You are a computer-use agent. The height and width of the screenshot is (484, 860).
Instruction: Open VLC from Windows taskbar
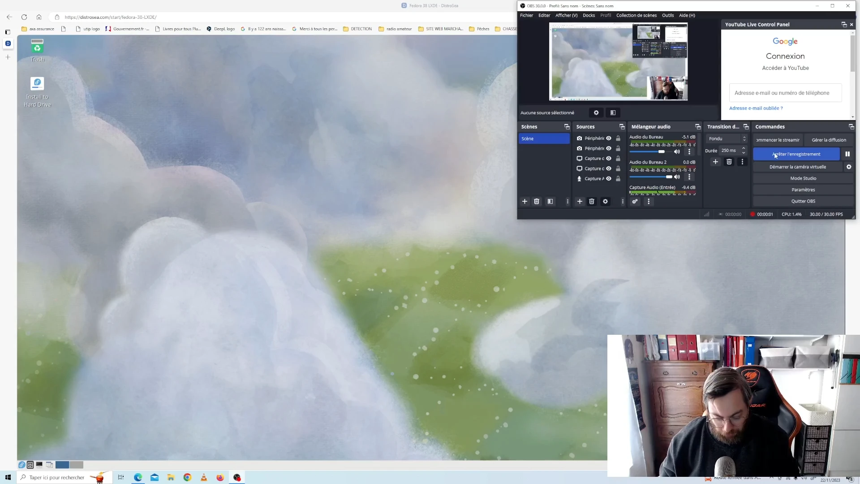tap(204, 477)
